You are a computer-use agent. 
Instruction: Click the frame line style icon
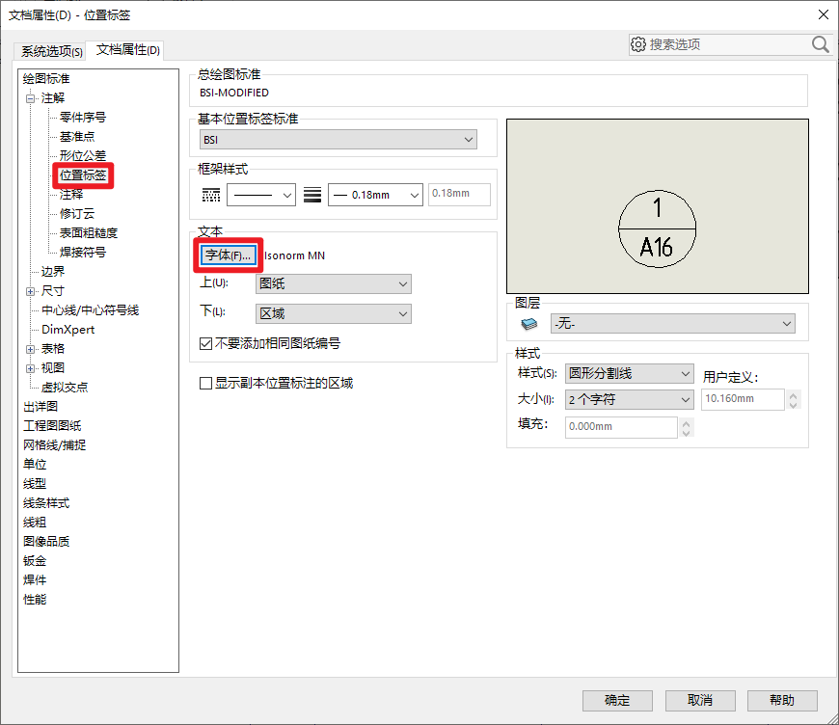point(211,195)
